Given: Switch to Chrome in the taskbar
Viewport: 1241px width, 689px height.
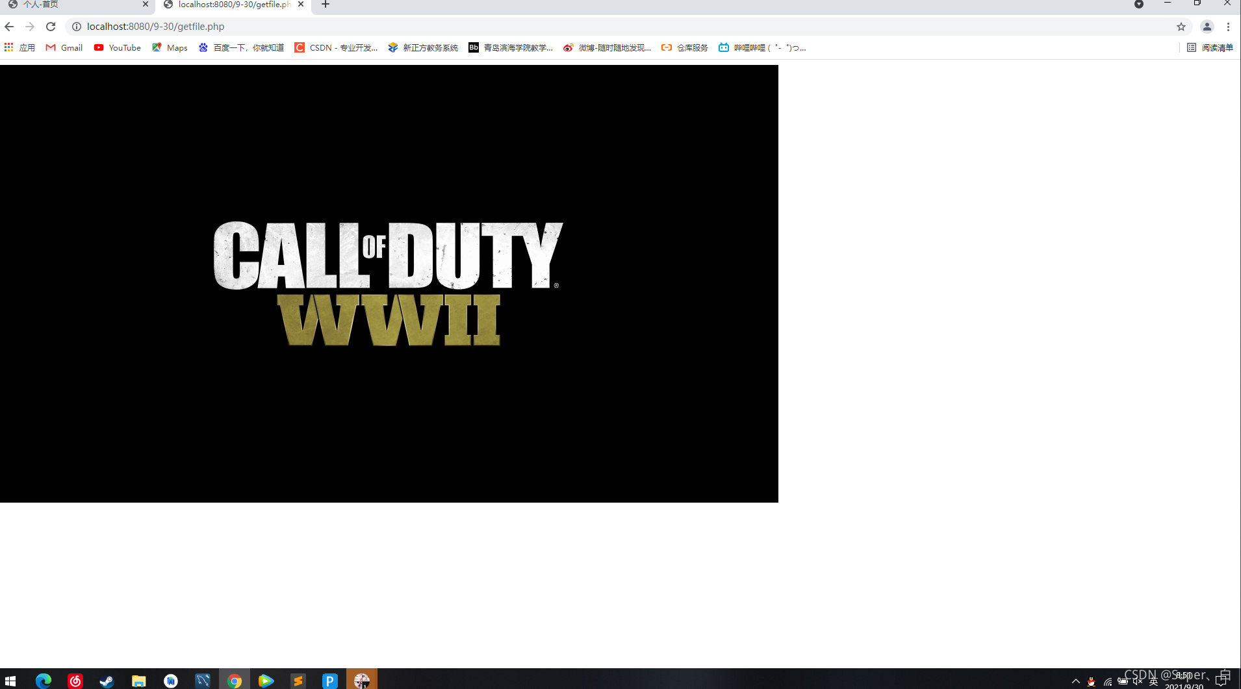Looking at the screenshot, I should [x=235, y=680].
